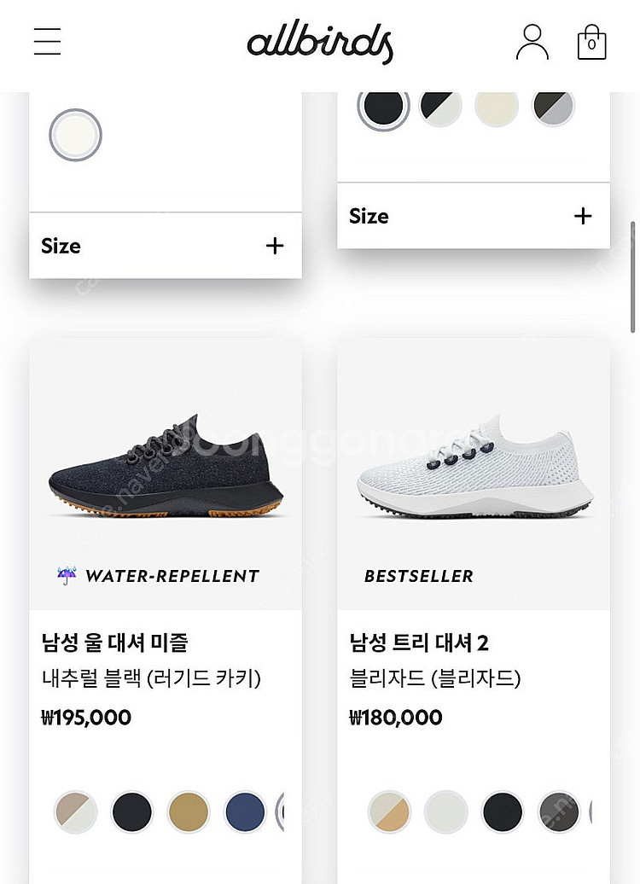Select blue swatch under Wool Dasher Mizzle
Image resolution: width=640 pixels, height=884 pixels.
point(245,811)
